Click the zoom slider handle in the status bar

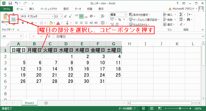(x=180, y=108)
